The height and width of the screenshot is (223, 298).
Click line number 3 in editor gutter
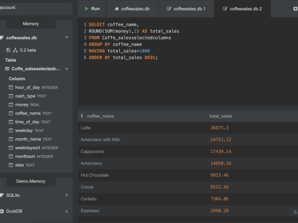[85, 38]
